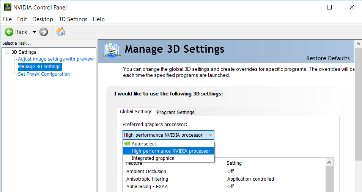
Task: Click the Application-controlled setting value
Action: (250, 179)
